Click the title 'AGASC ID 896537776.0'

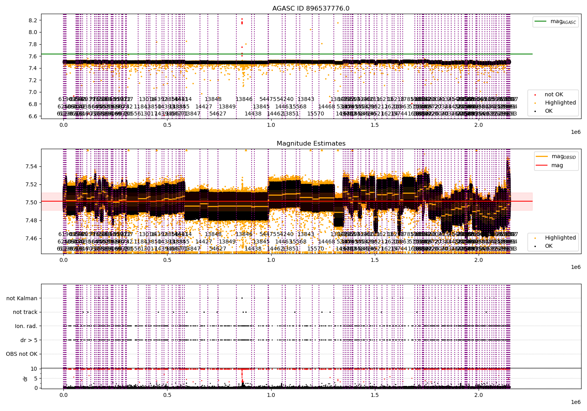(311, 9)
